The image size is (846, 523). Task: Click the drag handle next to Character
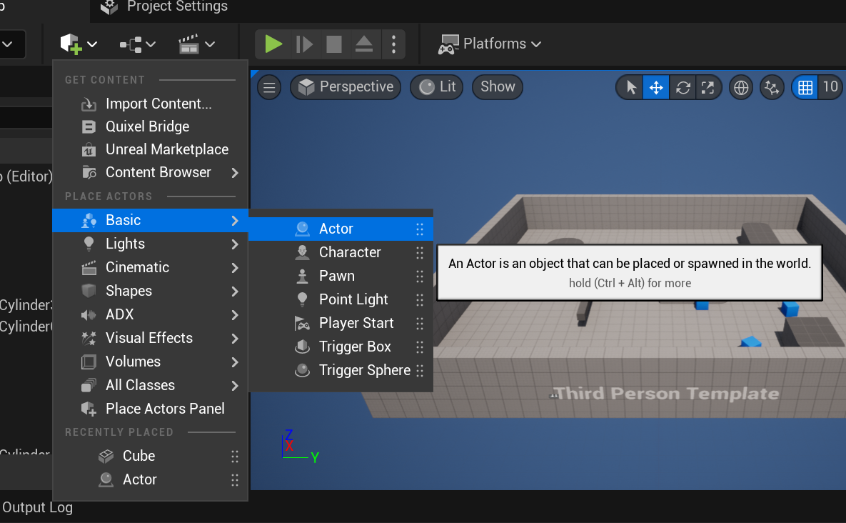(420, 253)
